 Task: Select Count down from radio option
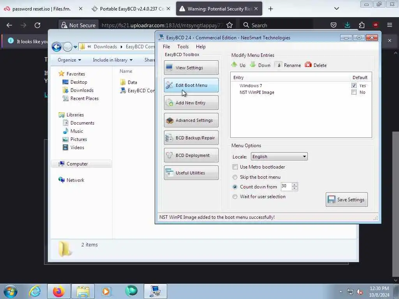235,186
